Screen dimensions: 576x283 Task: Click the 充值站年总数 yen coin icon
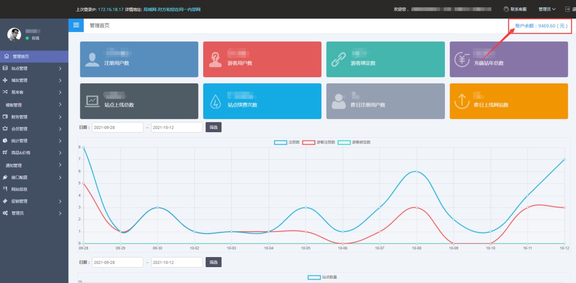462,59
